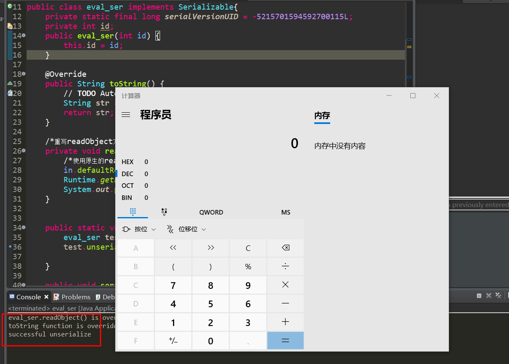The height and width of the screenshot is (364, 509).
Task: Switch to the bit toggling keypad icon
Action: click(164, 212)
